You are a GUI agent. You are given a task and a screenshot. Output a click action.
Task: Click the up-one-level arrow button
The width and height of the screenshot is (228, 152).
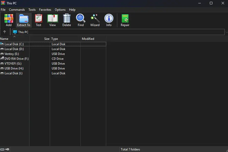pos(5,32)
